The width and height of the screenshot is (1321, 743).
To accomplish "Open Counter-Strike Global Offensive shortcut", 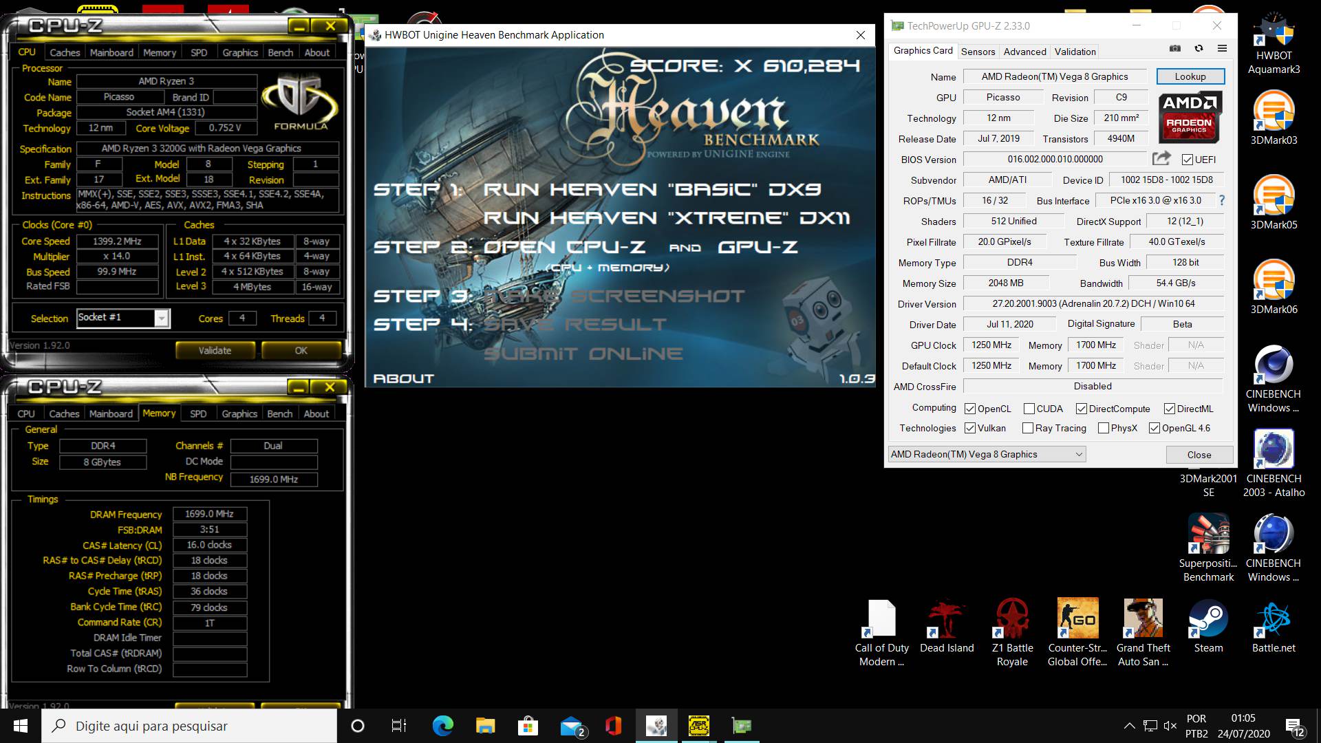I will (x=1077, y=633).
